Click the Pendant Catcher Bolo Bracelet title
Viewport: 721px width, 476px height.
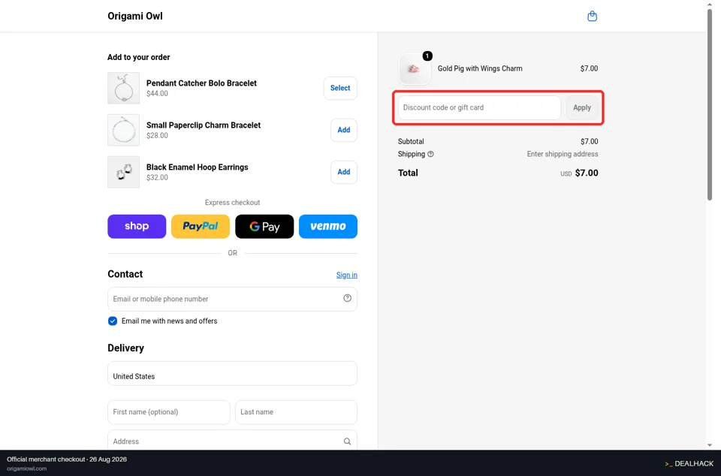tap(201, 83)
